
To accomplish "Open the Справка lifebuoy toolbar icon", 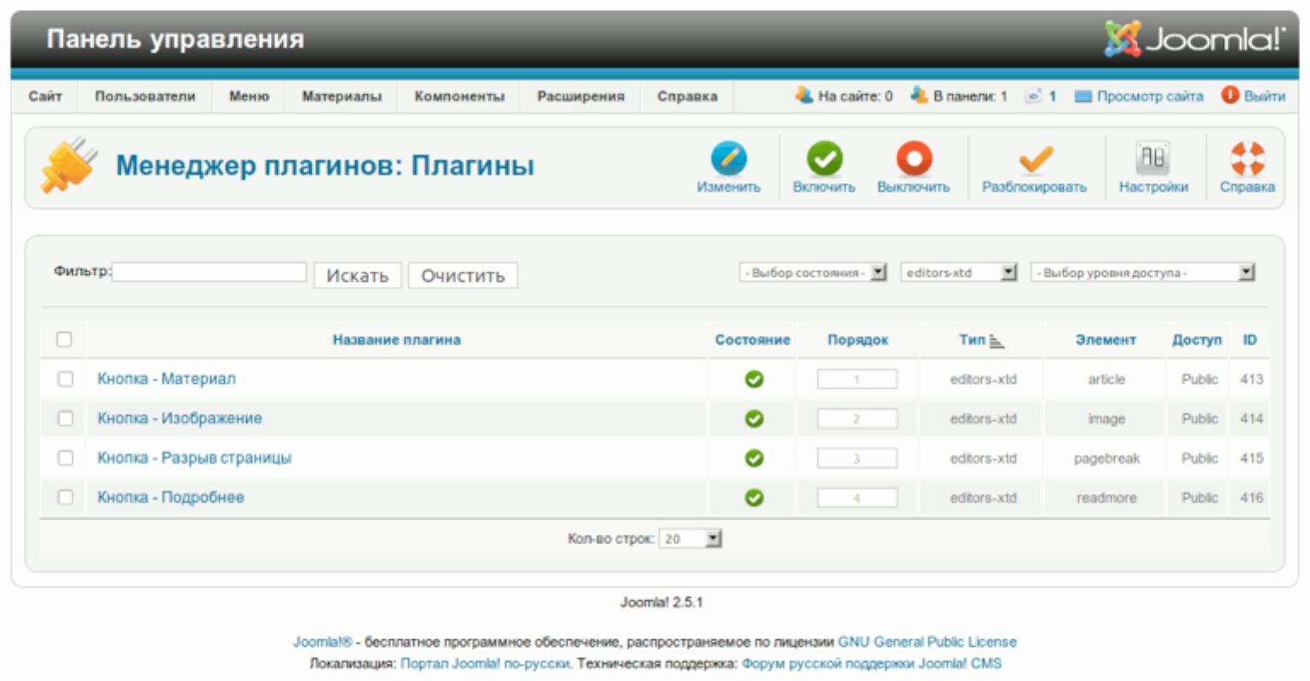I will [1247, 159].
